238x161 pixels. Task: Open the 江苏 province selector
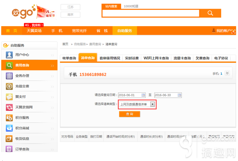pyautogui.click(x=70, y=7)
